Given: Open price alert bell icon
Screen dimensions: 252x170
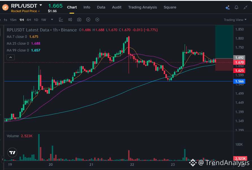Looking at the screenshot, I should [236, 7].
